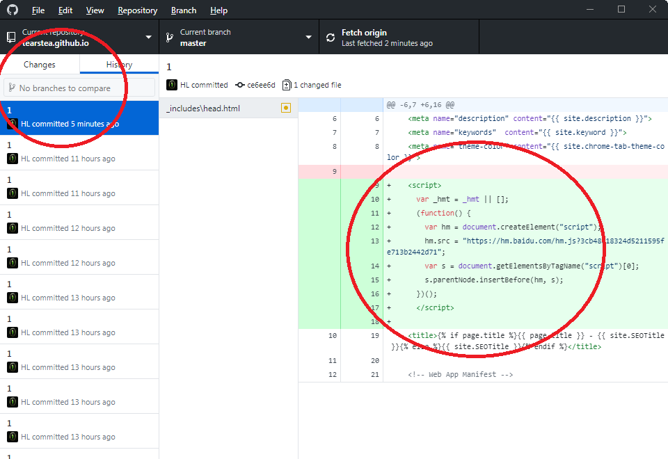Open the Repository menu
Screen dimensions: 668x459
tap(138, 10)
